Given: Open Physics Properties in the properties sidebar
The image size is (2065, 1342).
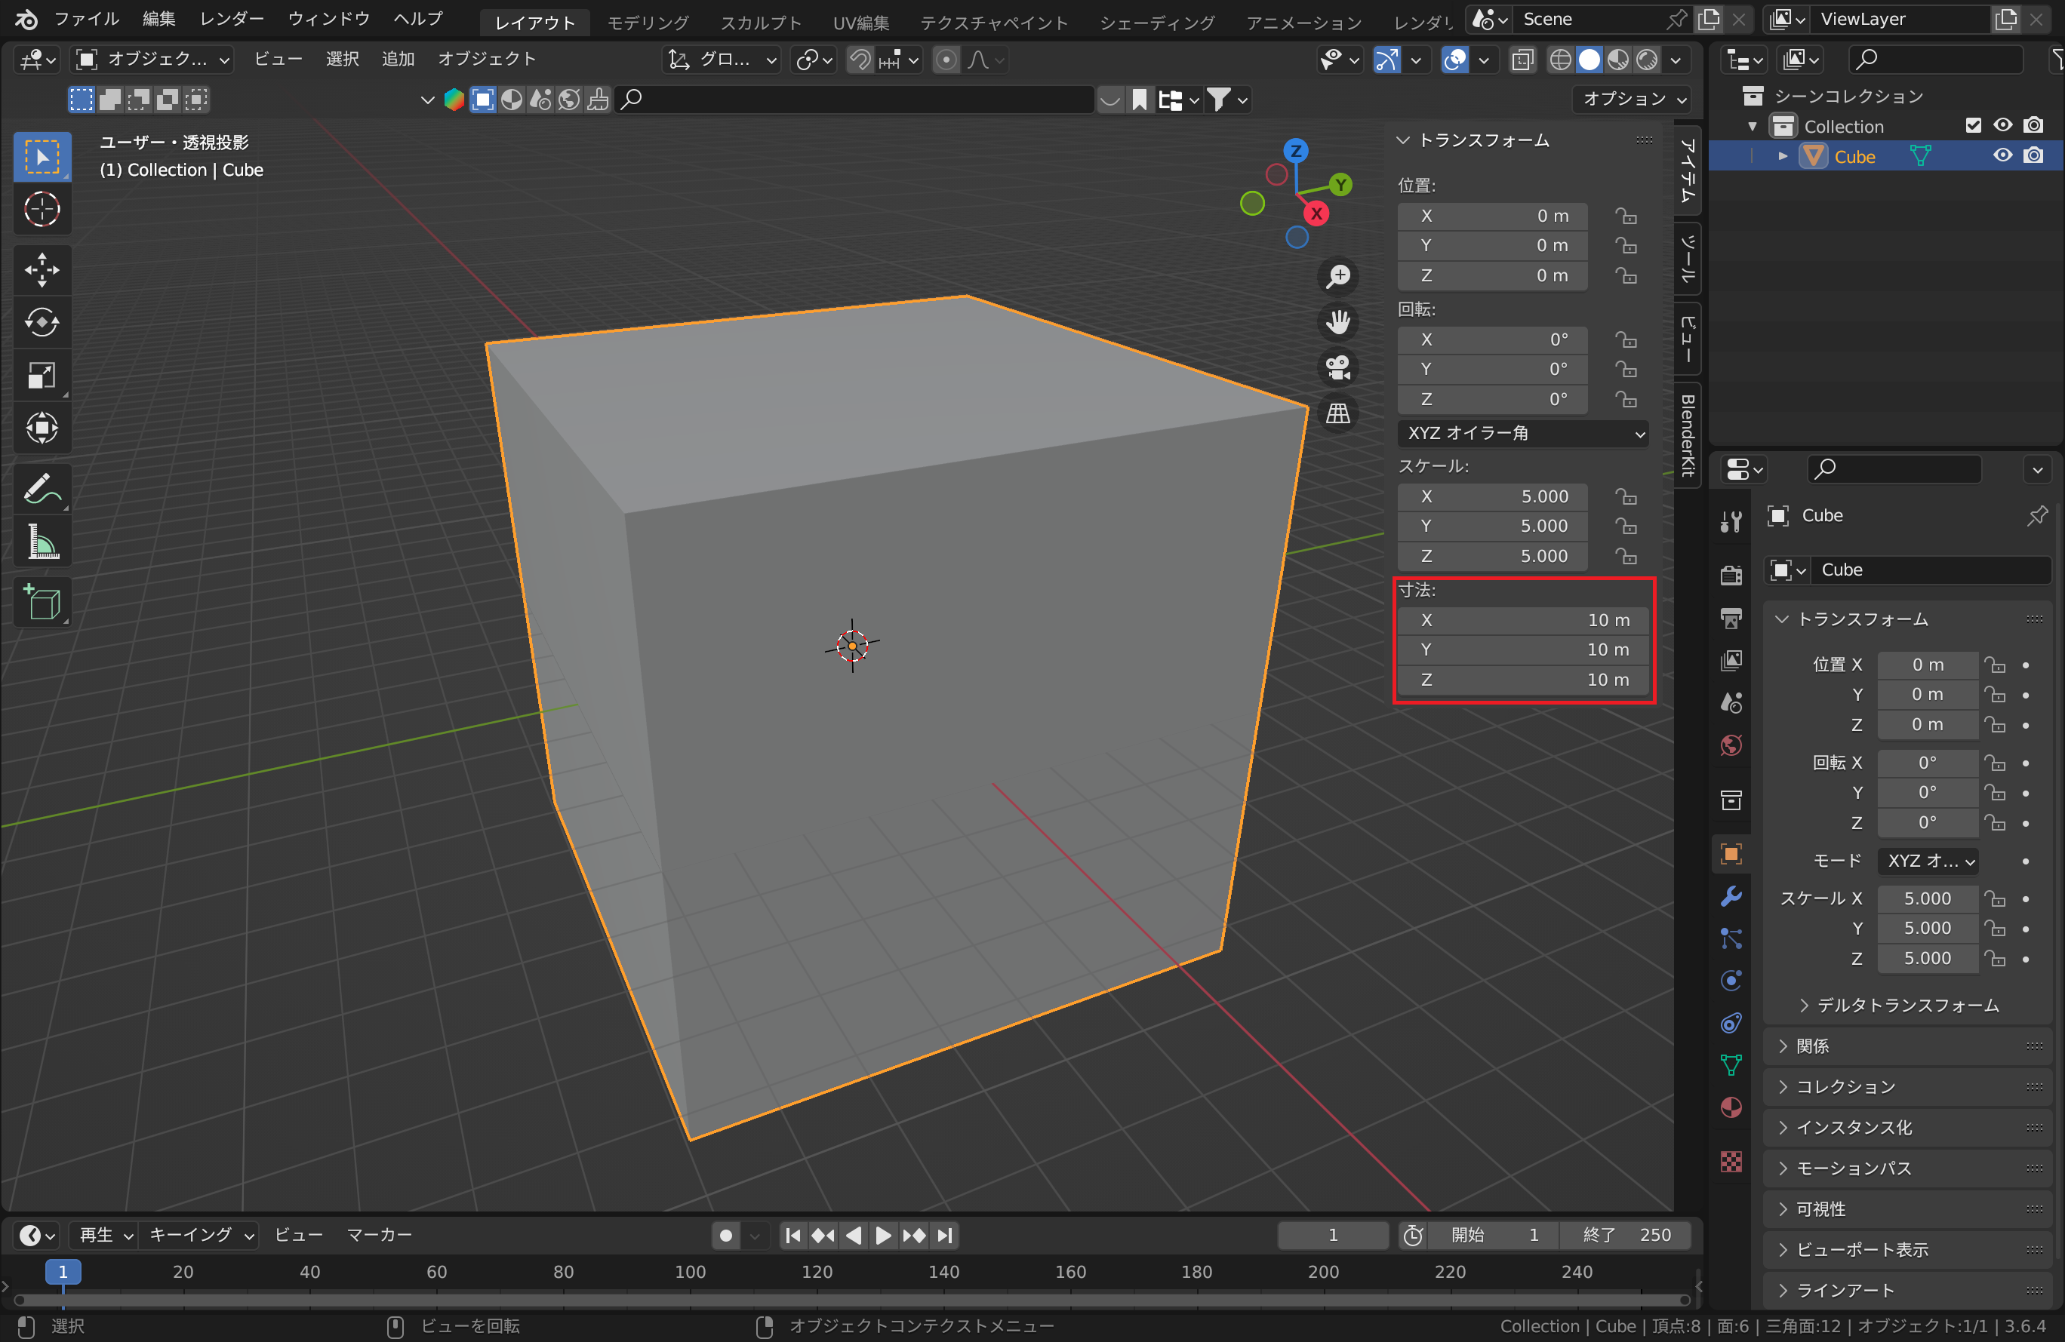Looking at the screenshot, I should pos(1731,981).
